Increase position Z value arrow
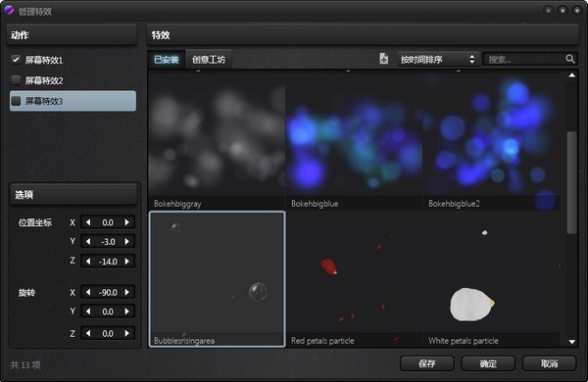This screenshot has height=382, width=588. [x=126, y=261]
